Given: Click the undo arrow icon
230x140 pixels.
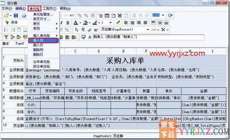Looking at the screenshot, I should coord(72,15).
